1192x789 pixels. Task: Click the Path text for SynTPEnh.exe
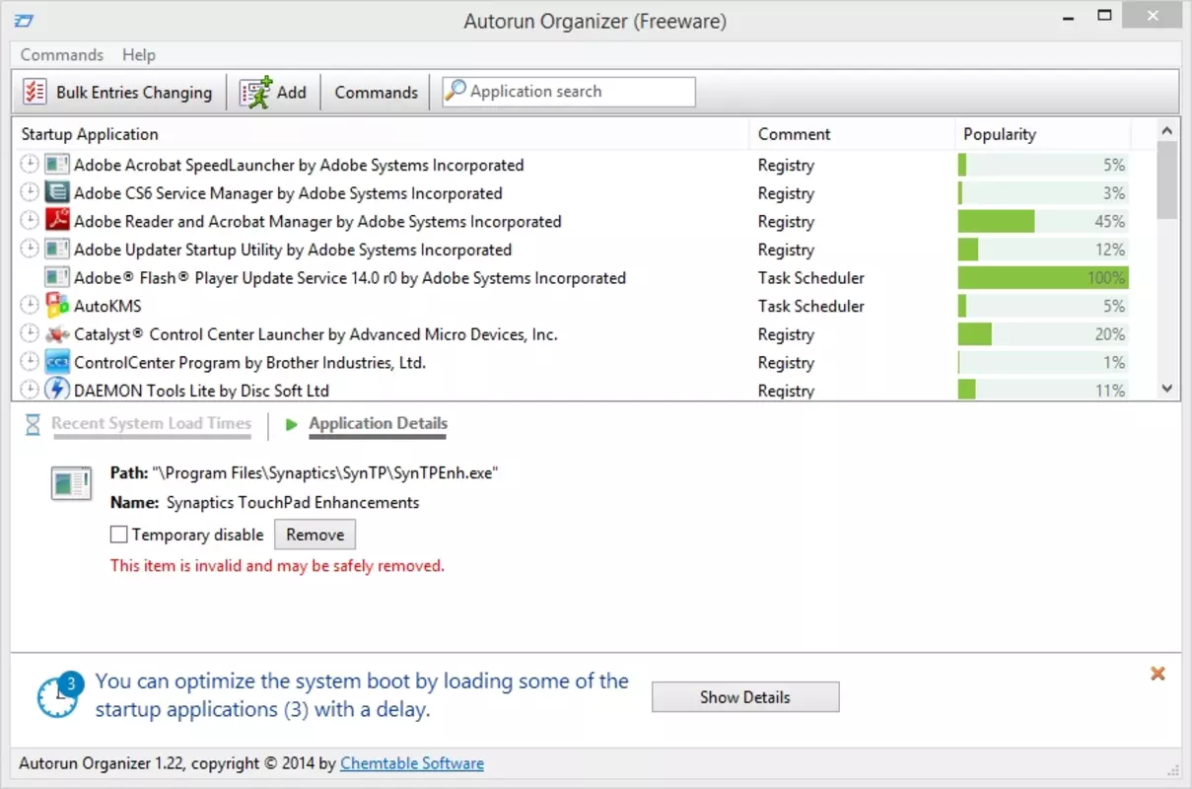tap(305, 472)
